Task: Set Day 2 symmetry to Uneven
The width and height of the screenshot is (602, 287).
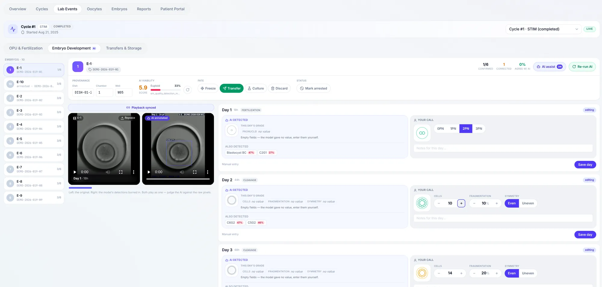Action: pos(528,203)
